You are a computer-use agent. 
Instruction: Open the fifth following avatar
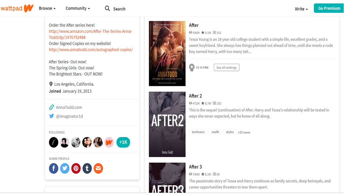click(98, 142)
